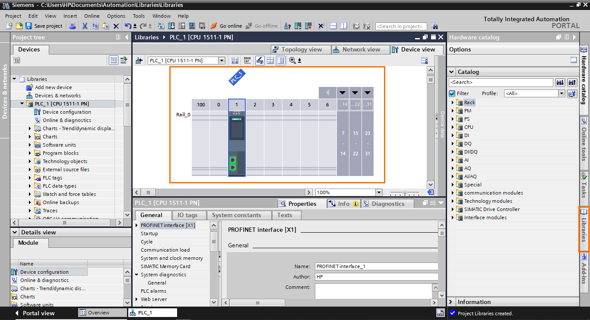The image size is (590, 320).
Task: Click the Print icon in the toolbar
Action: coord(73,26)
